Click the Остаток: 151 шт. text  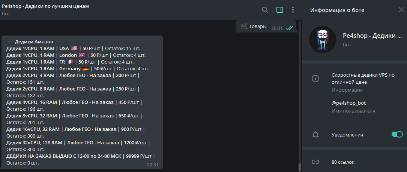pos(26,82)
